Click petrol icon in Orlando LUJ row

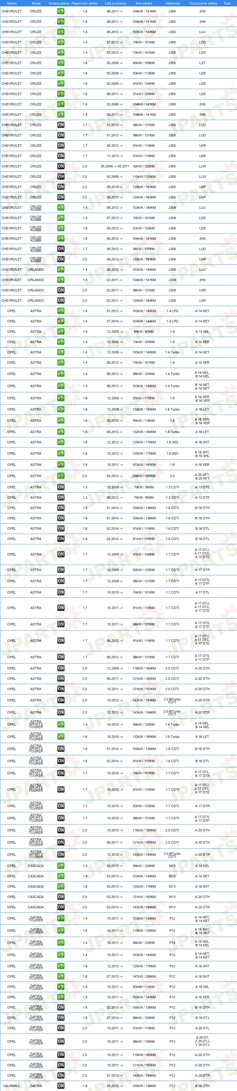pos(61,269)
